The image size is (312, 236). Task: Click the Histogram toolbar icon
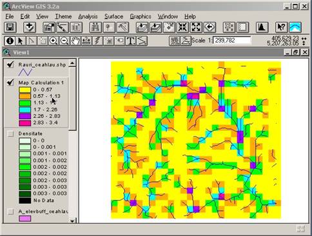click(x=262, y=27)
